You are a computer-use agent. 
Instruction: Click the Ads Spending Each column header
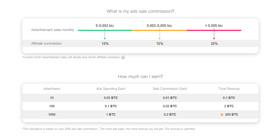point(111,89)
